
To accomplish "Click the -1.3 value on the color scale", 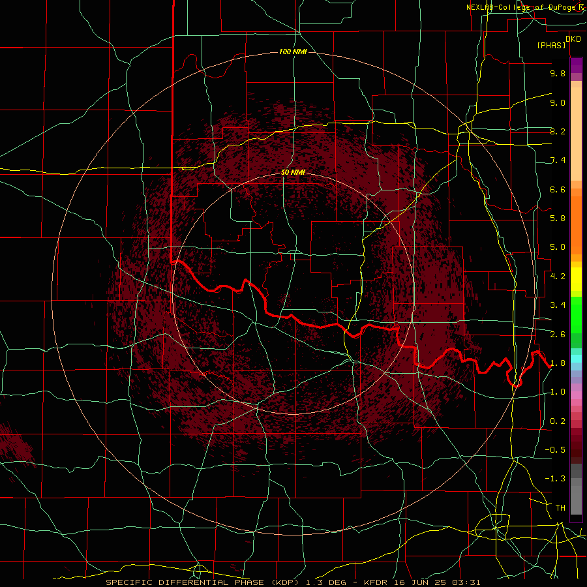I will (555, 479).
